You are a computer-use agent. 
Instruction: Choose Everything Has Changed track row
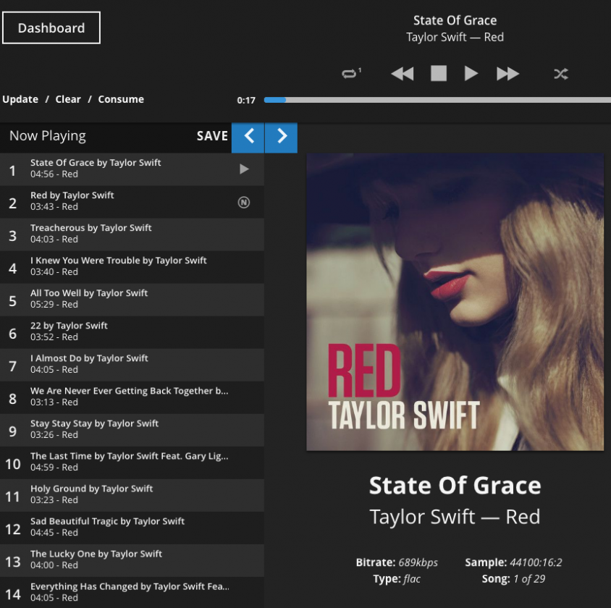tap(132, 592)
